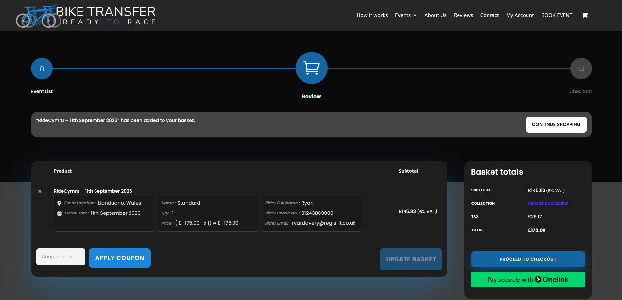Click the Rider Full Name value Ryan
Viewport: 622px width, 300px height.
pyautogui.click(x=307, y=203)
